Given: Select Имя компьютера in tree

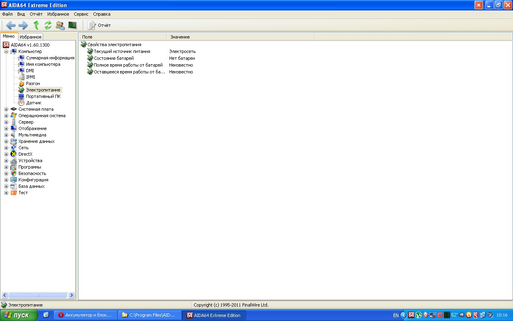Looking at the screenshot, I should (x=43, y=64).
